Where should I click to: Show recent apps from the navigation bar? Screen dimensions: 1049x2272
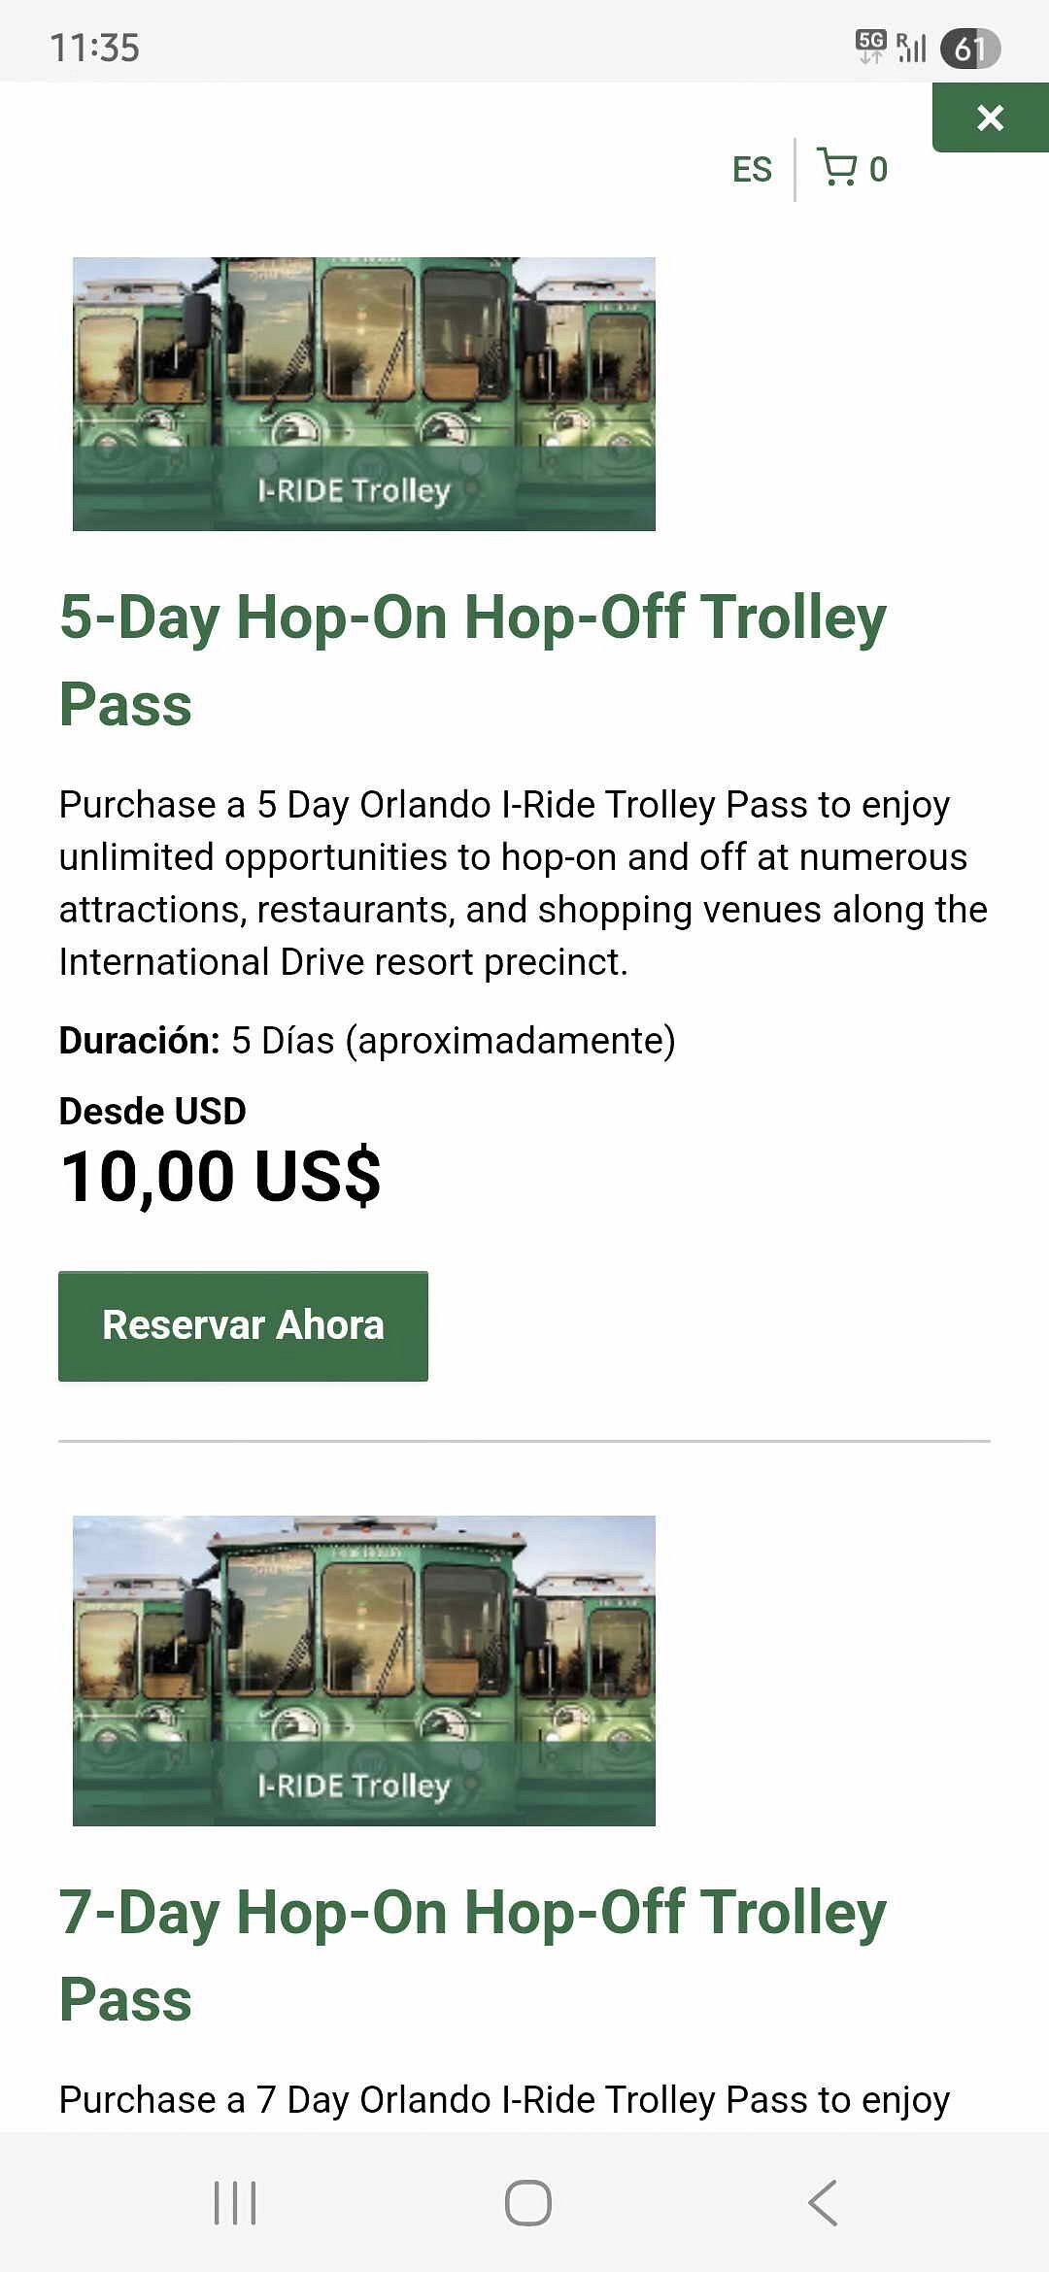click(x=235, y=2202)
